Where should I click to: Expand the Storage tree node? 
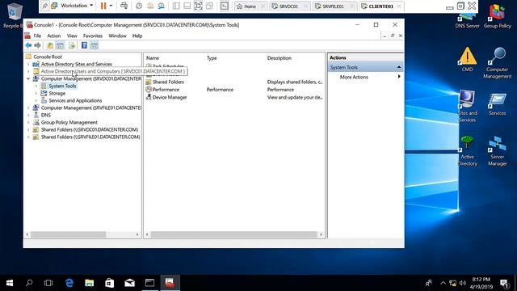[36, 94]
